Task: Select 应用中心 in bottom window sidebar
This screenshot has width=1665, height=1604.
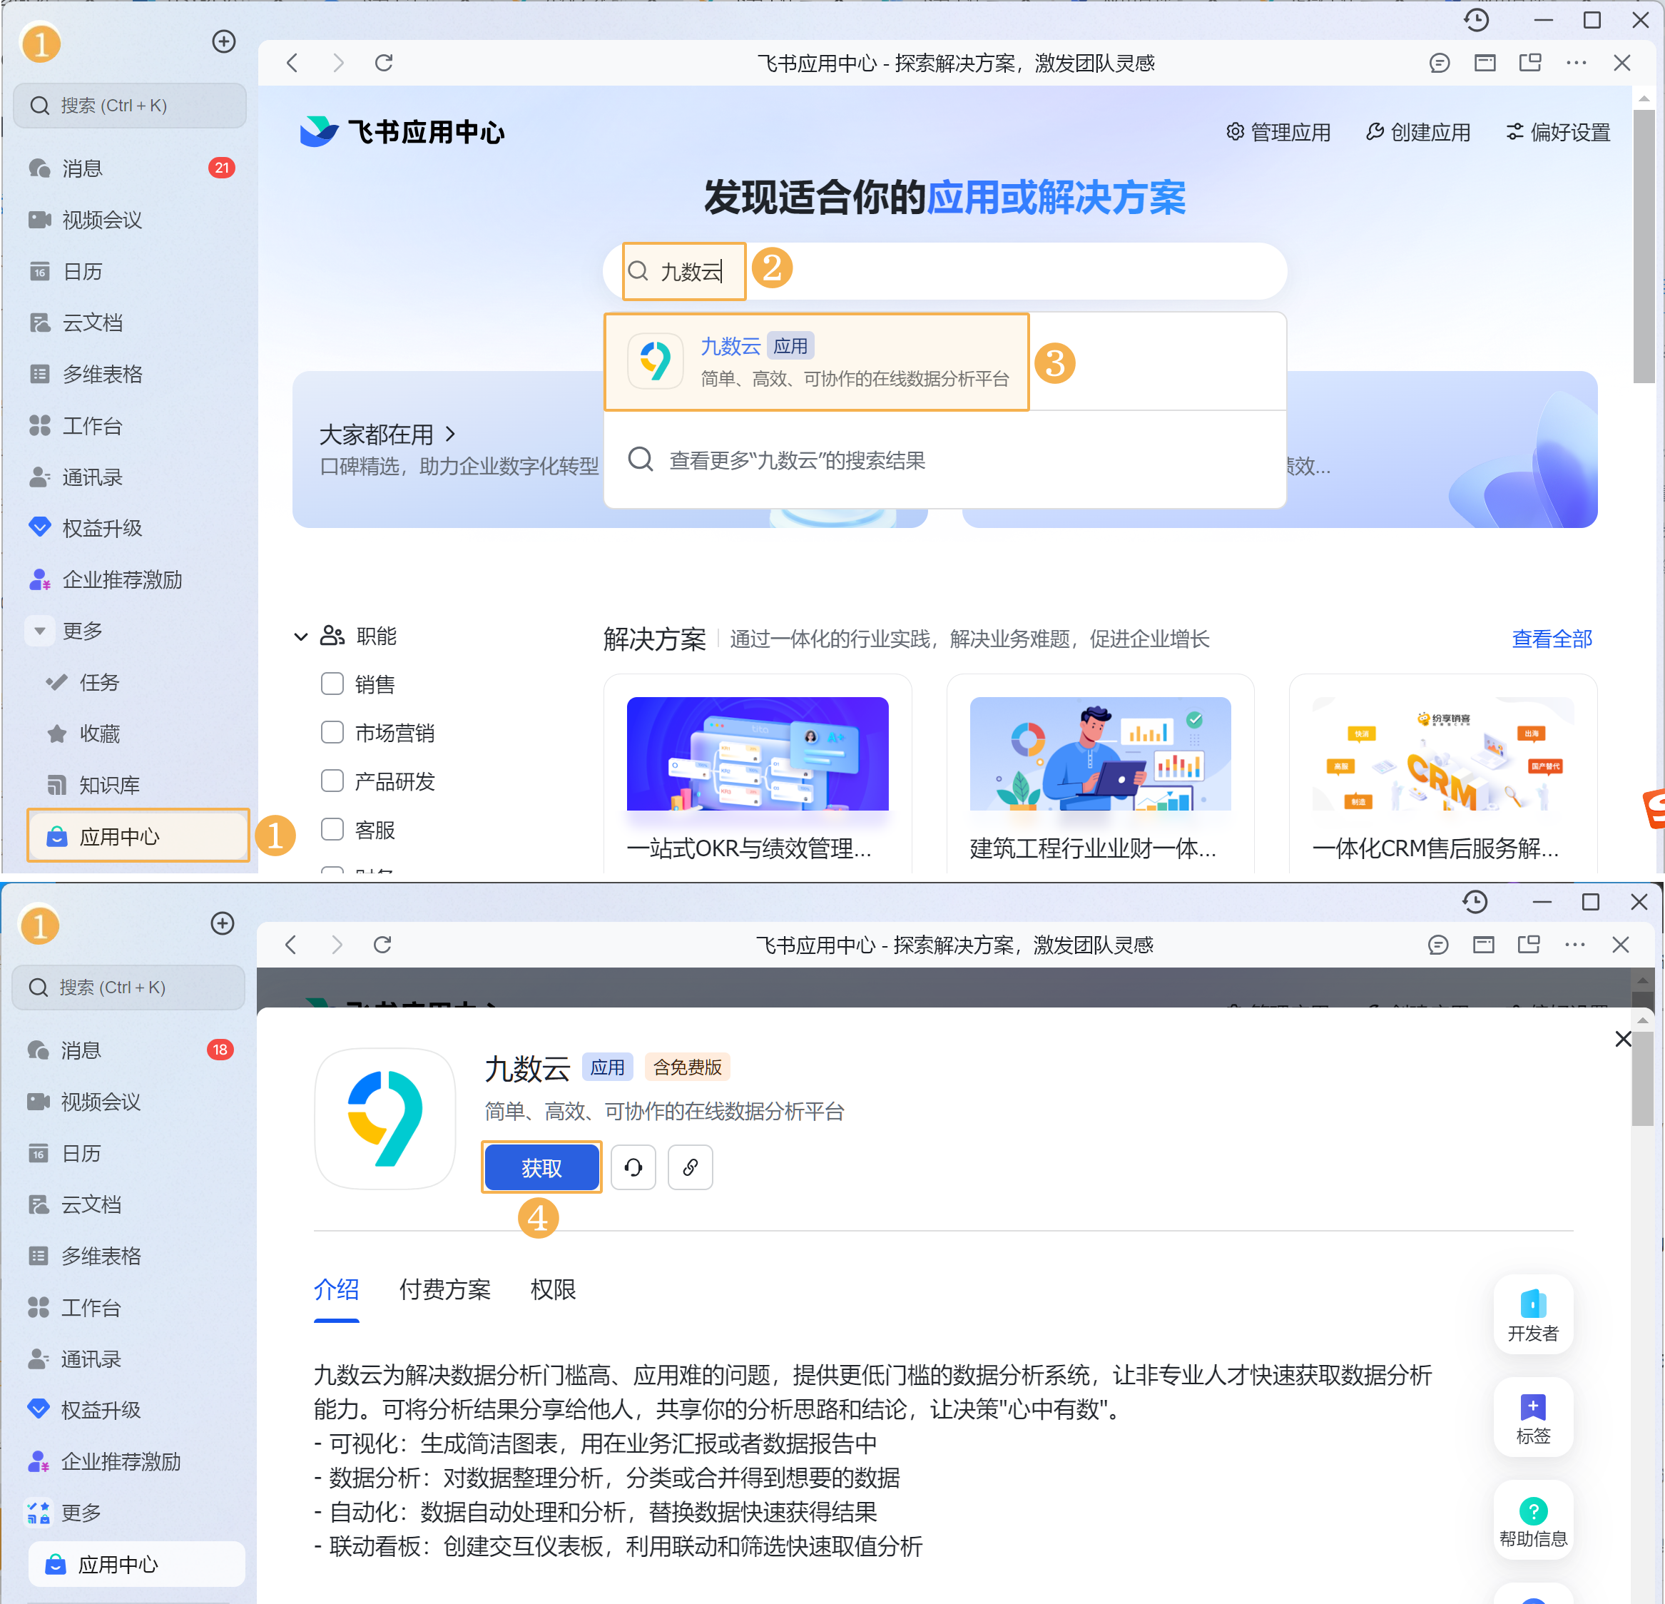Action: pyautogui.click(x=136, y=1565)
